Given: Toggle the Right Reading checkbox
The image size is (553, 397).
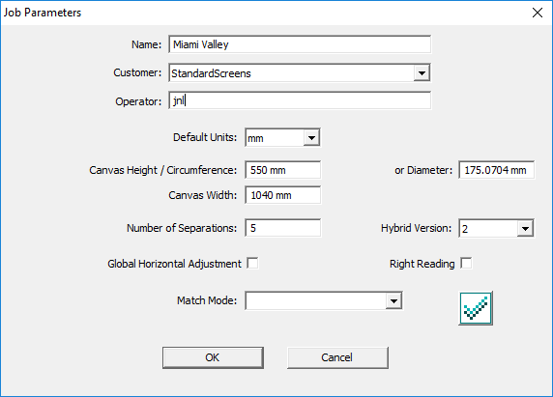Looking at the screenshot, I should pos(466,263).
